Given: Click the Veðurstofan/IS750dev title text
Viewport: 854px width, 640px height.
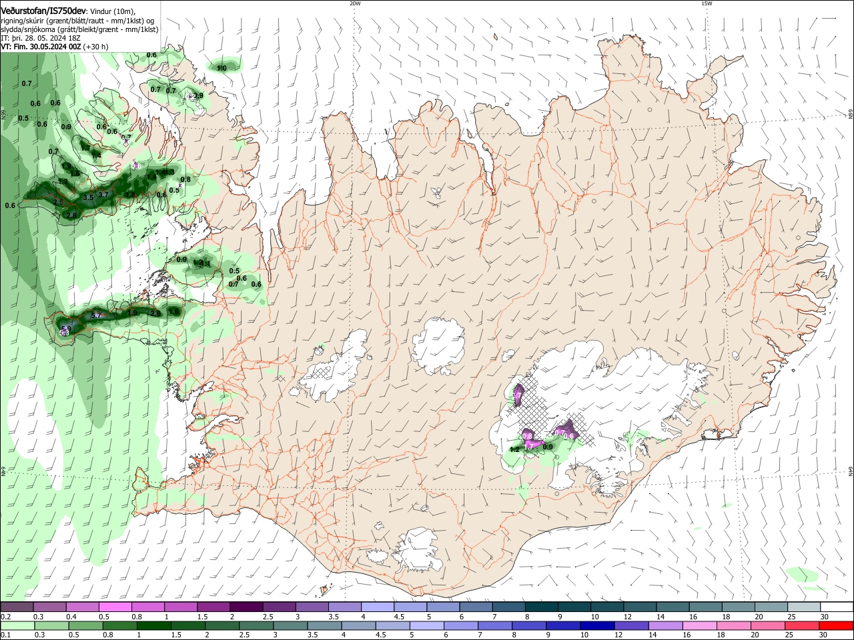Looking at the screenshot, I should click(x=44, y=11).
